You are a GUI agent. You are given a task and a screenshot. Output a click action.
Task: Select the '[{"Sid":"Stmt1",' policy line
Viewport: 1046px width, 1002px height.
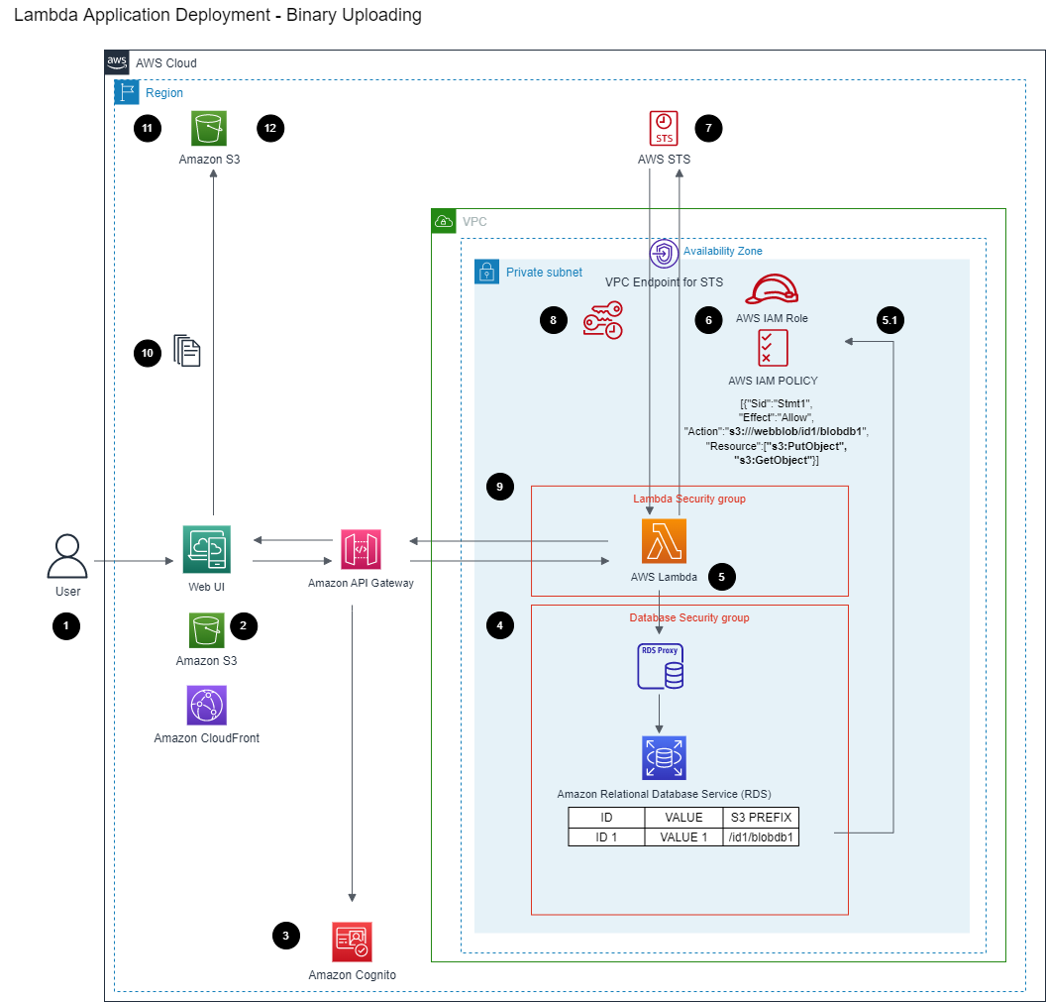point(777,403)
